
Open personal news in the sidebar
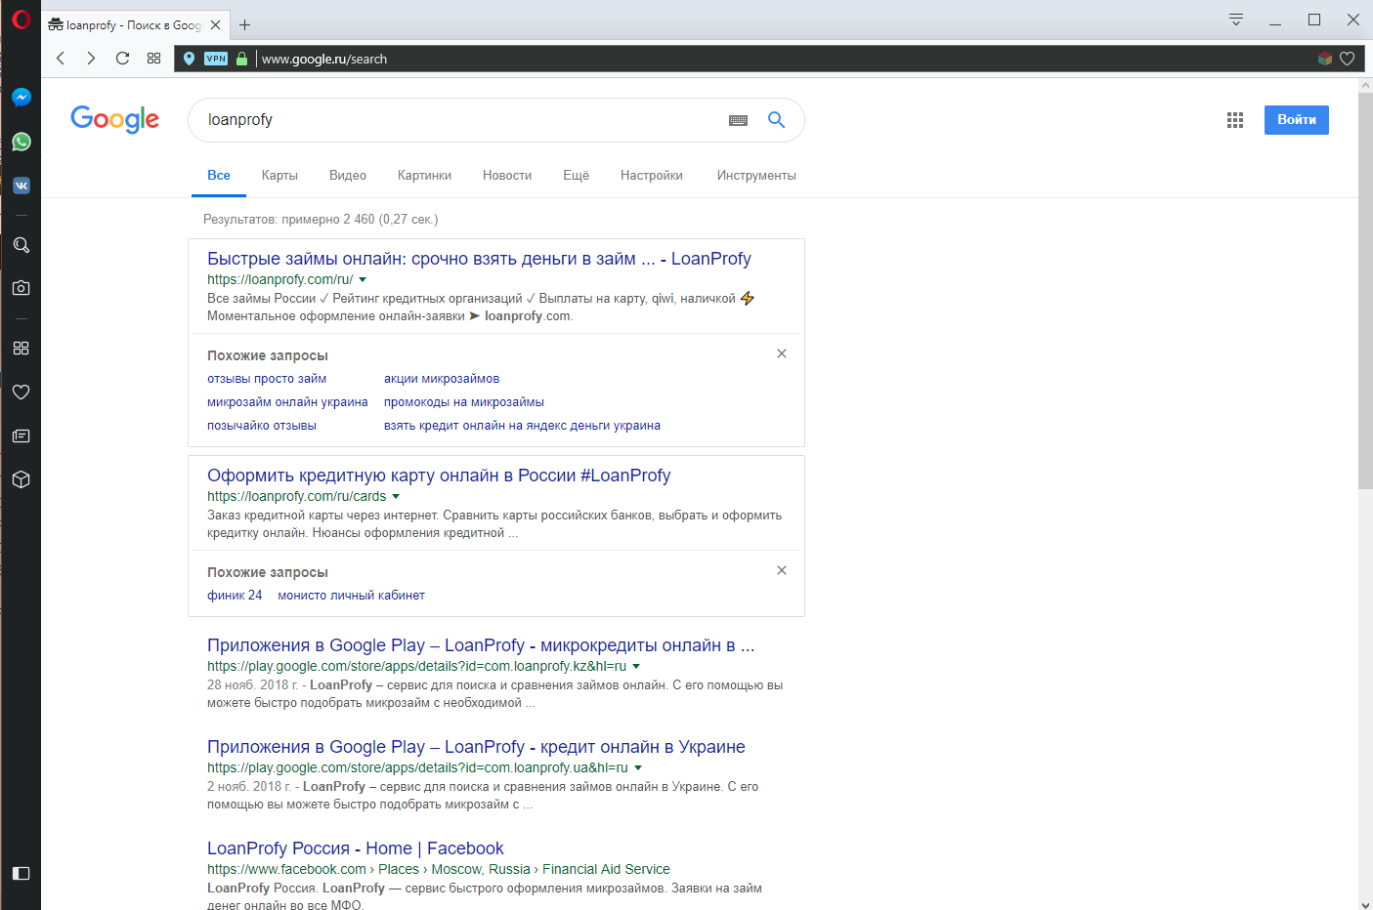click(x=21, y=435)
